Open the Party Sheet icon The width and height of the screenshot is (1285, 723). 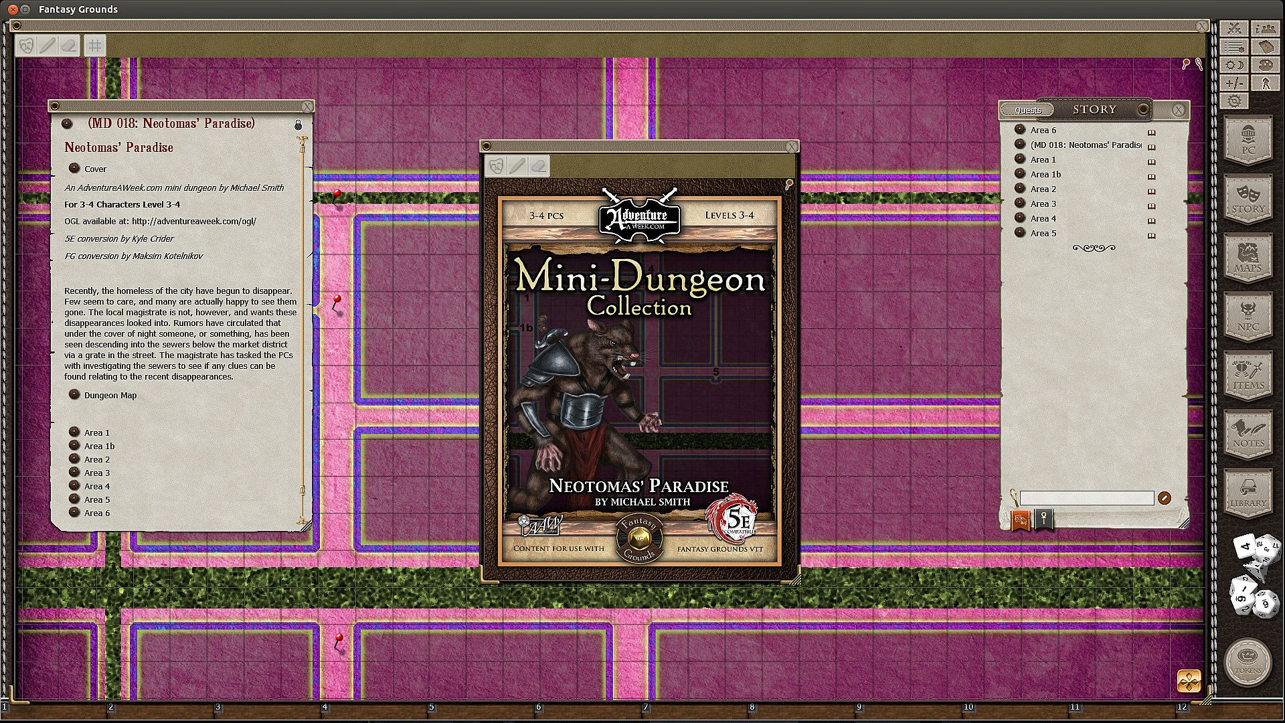click(x=1265, y=29)
